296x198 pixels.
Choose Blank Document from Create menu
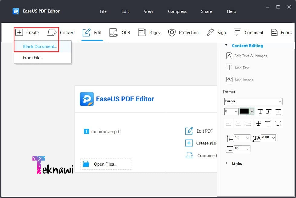pyautogui.click(x=43, y=46)
